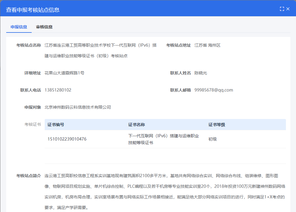
Task: Click the phone number 13851280102
Action: click(x=58, y=90)
